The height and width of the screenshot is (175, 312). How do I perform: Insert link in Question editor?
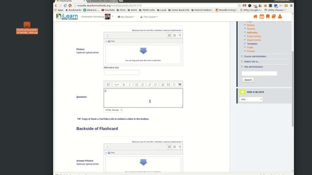(150, 85)
